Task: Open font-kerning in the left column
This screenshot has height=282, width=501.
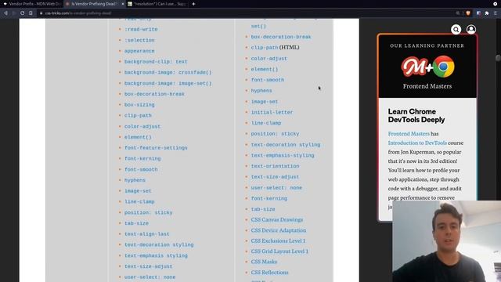Action: coord(142,158)
